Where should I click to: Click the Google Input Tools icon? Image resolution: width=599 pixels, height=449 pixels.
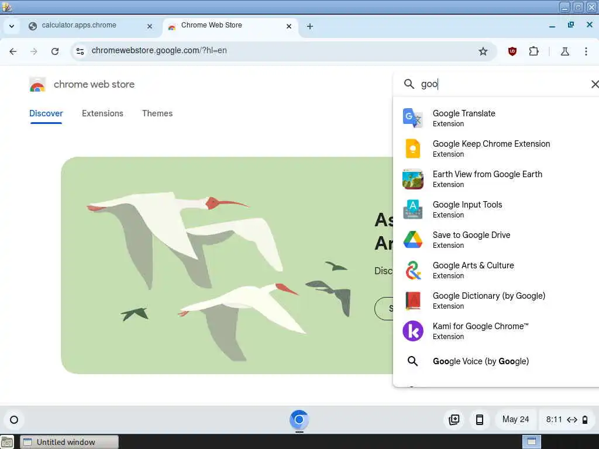412,209
